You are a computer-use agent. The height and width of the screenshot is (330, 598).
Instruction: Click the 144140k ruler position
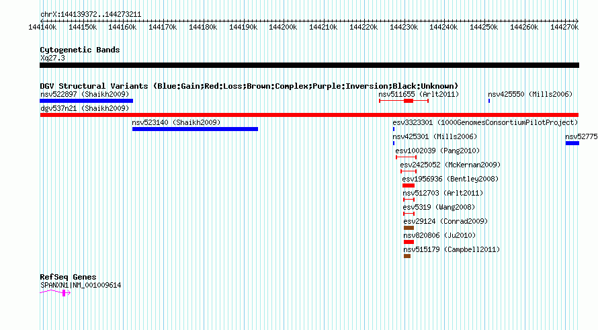pyautogui.click(x=42, y=27)
